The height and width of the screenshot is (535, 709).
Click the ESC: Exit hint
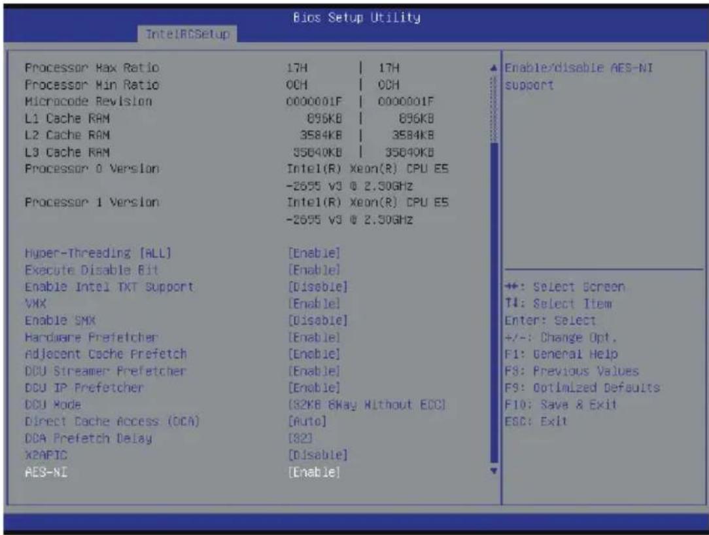(x=536, y=422)
